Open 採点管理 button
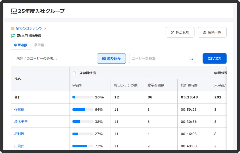240x153 pixels. [180, 32]
